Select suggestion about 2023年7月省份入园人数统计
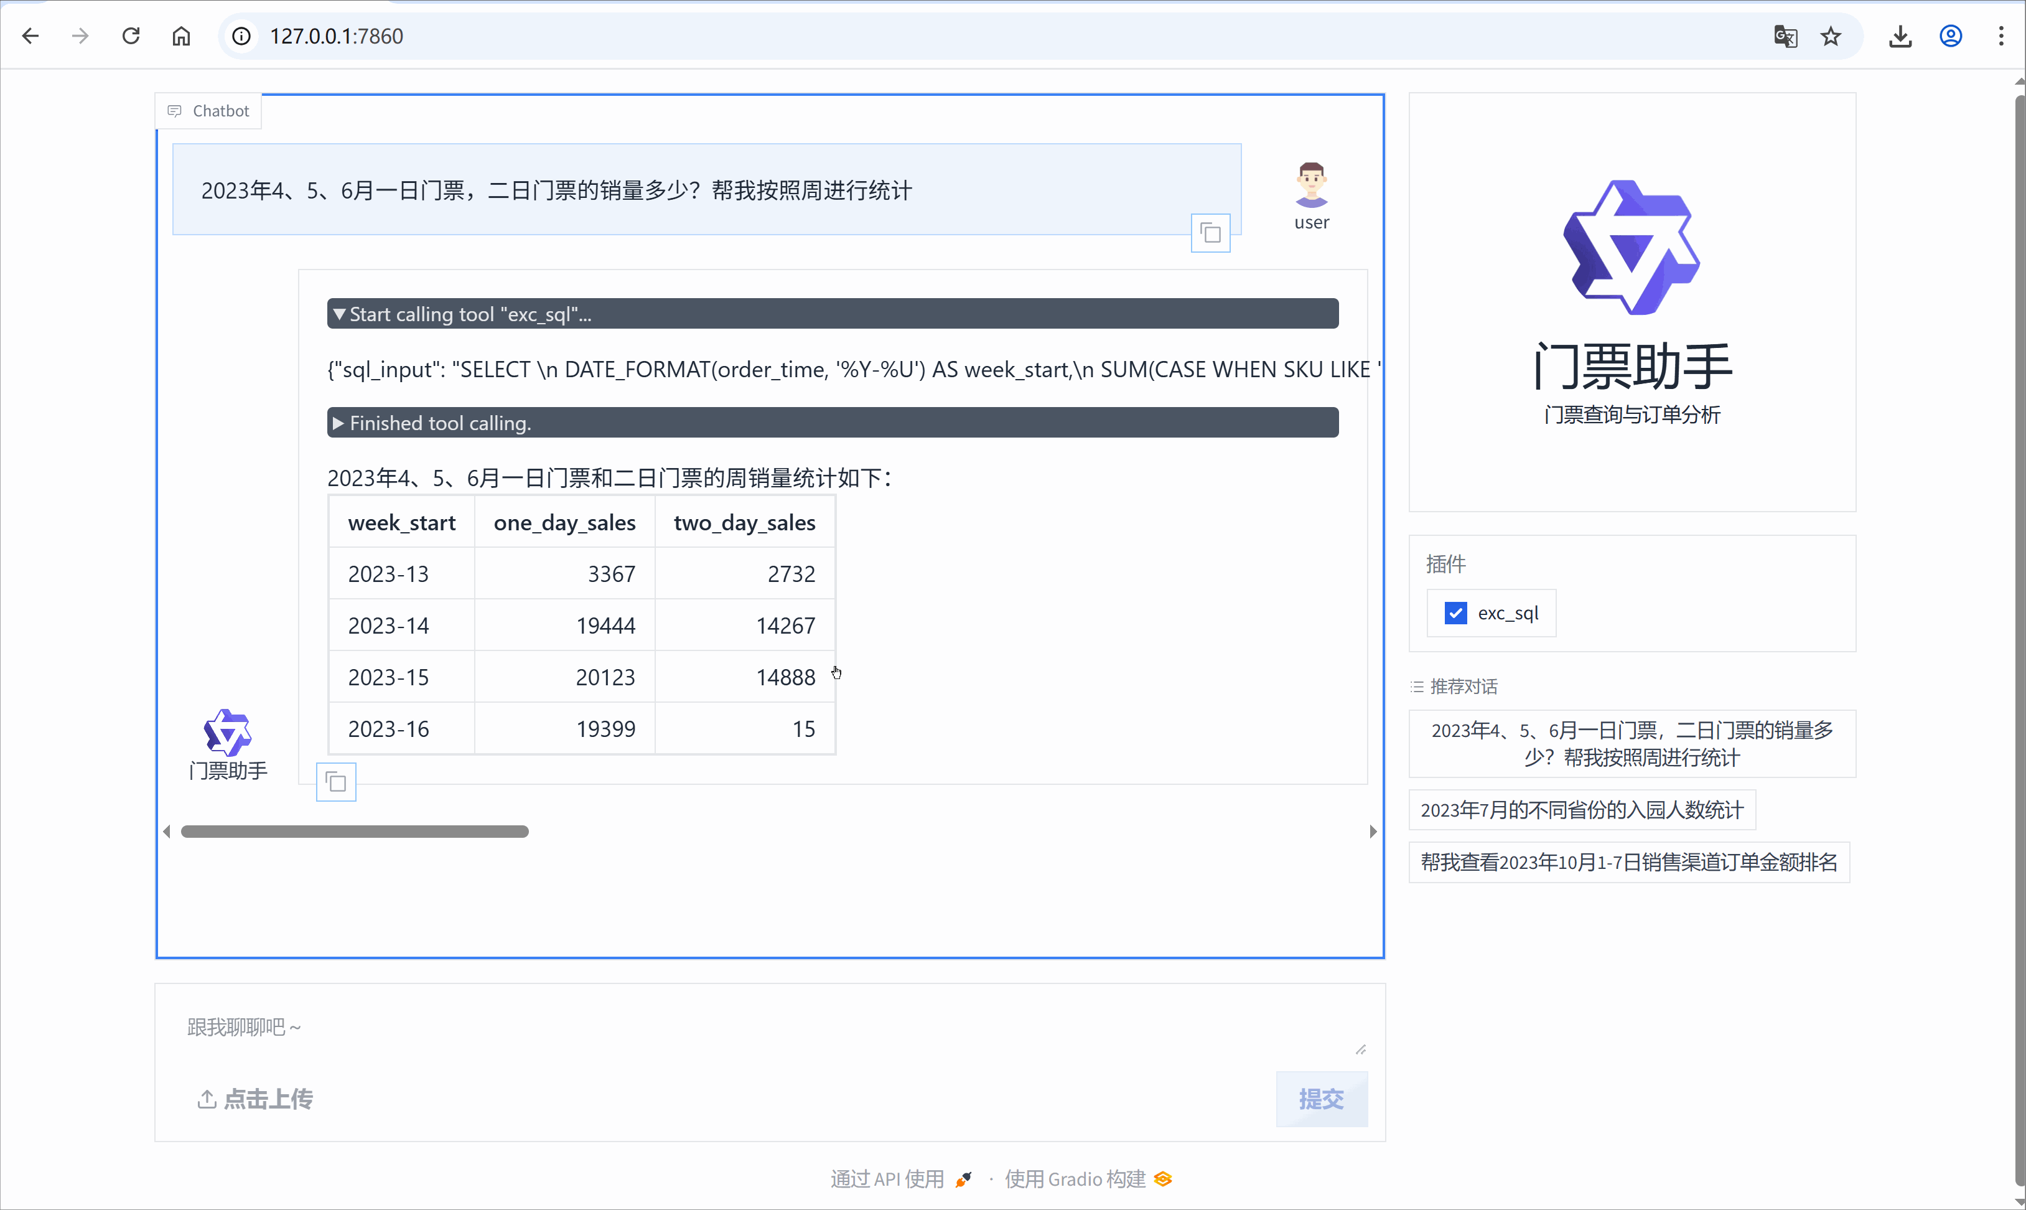 tap(1581, 809)
